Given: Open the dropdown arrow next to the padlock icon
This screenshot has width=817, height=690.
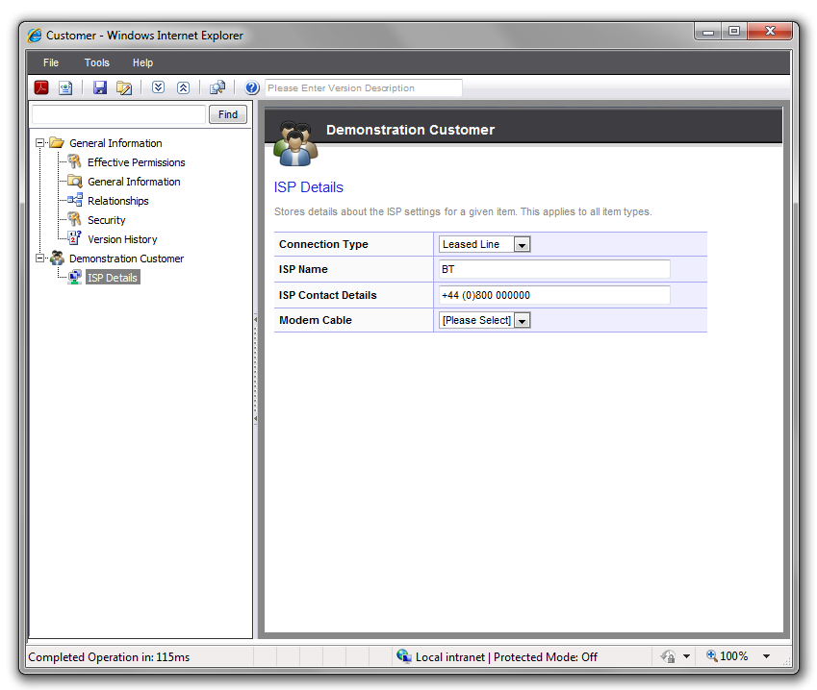Looking at the screenshot, I should coord(687,656).
